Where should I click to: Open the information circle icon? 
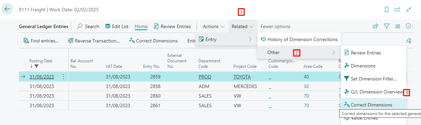pos(409,26)
